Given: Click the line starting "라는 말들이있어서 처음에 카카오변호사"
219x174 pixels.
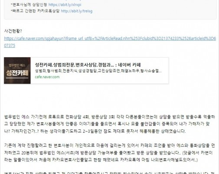Looking at the screenshot, I should [101, 160].
